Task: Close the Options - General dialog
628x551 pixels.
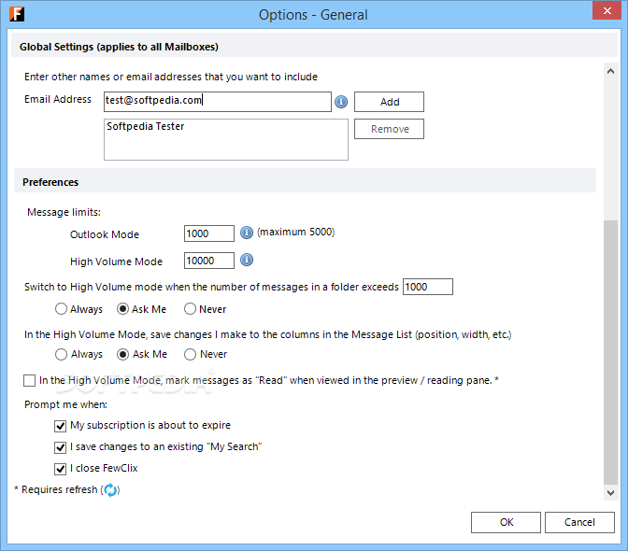Action: click(607, 10)
